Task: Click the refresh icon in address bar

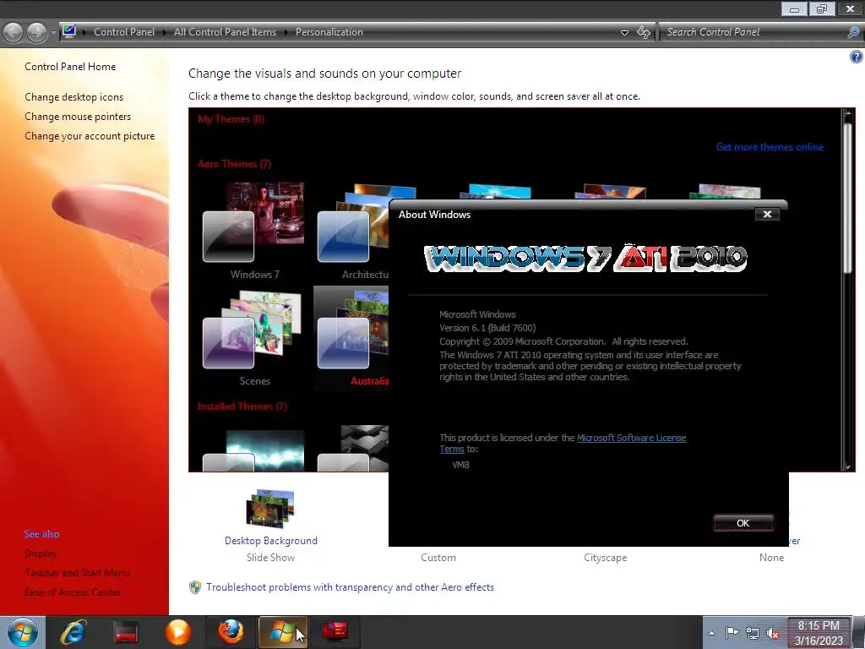Action: [643, 33]
